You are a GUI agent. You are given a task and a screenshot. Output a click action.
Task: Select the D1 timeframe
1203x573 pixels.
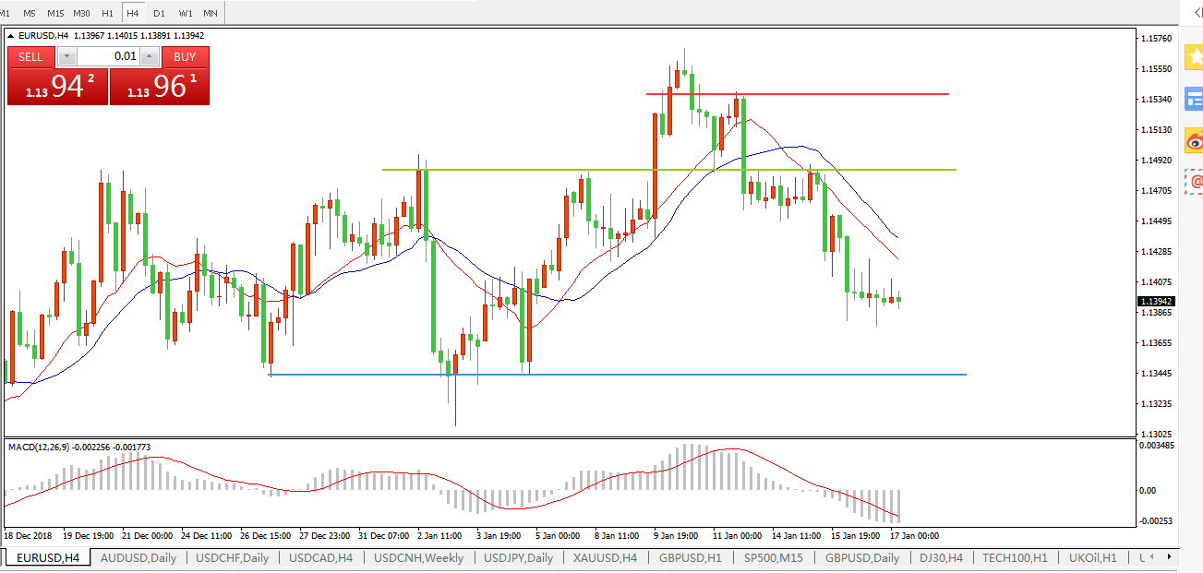[x=159, y=13]
